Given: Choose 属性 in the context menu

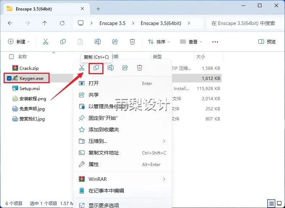Looking at the screenshot, I should (123, 164).
